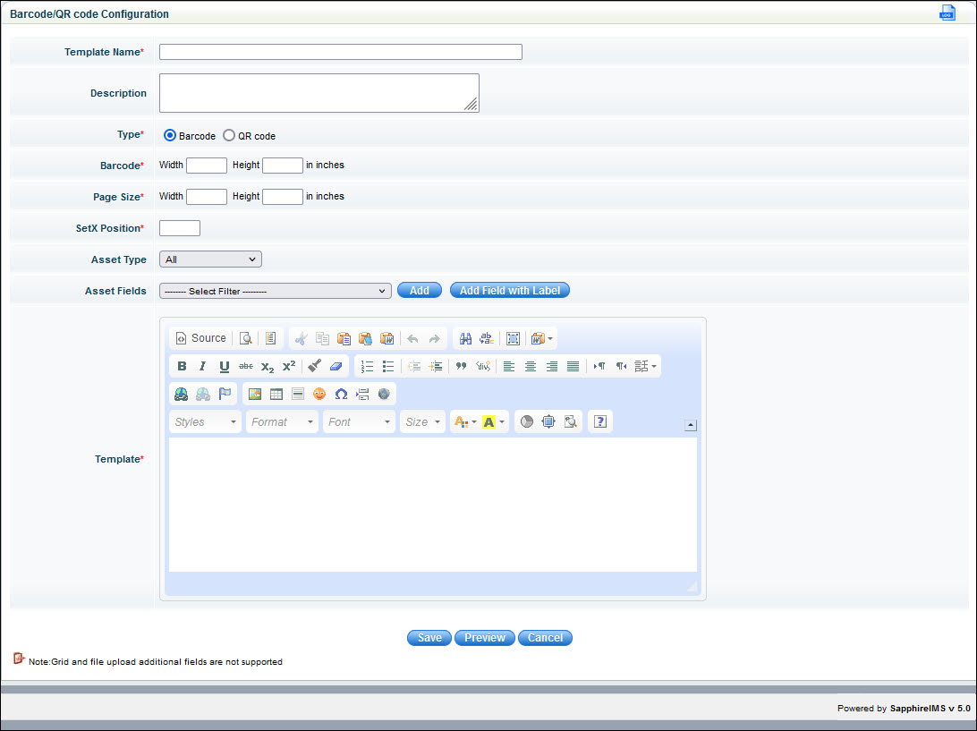This screenshot has height=731, width=977.
Task: Select the QR code radio button
Action: [x=228, y=135]
